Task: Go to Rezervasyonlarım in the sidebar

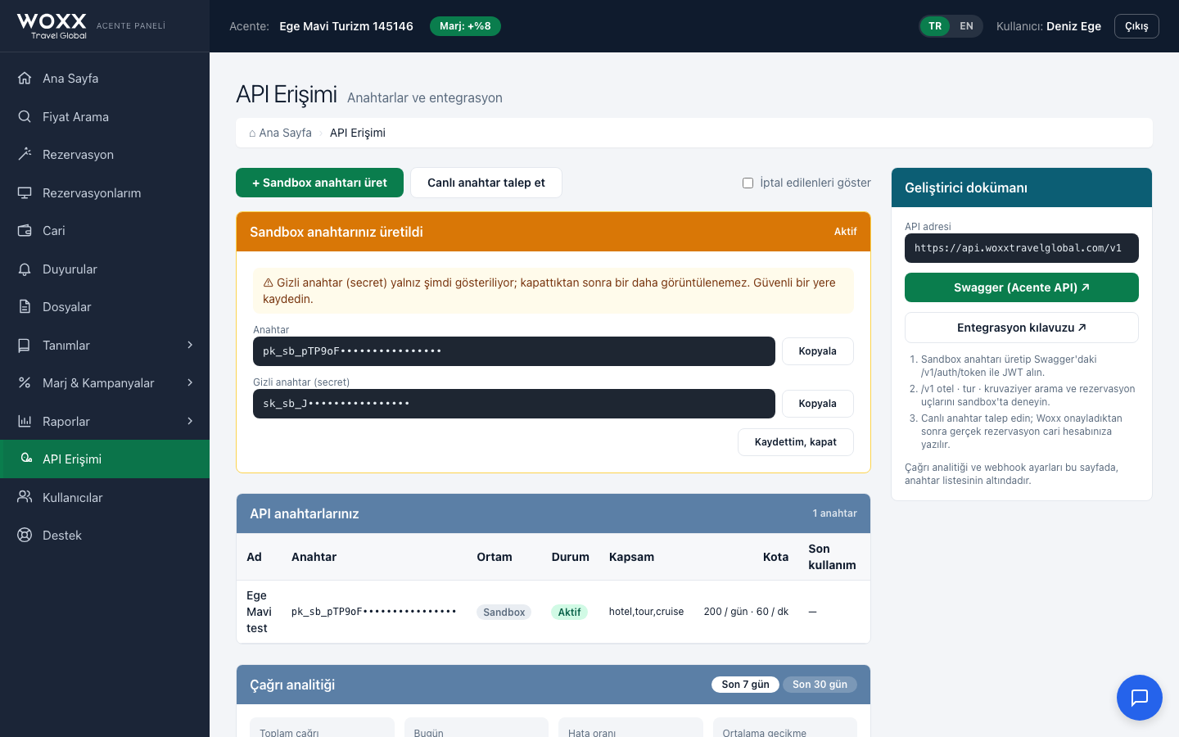Action: tap(105, 192)
